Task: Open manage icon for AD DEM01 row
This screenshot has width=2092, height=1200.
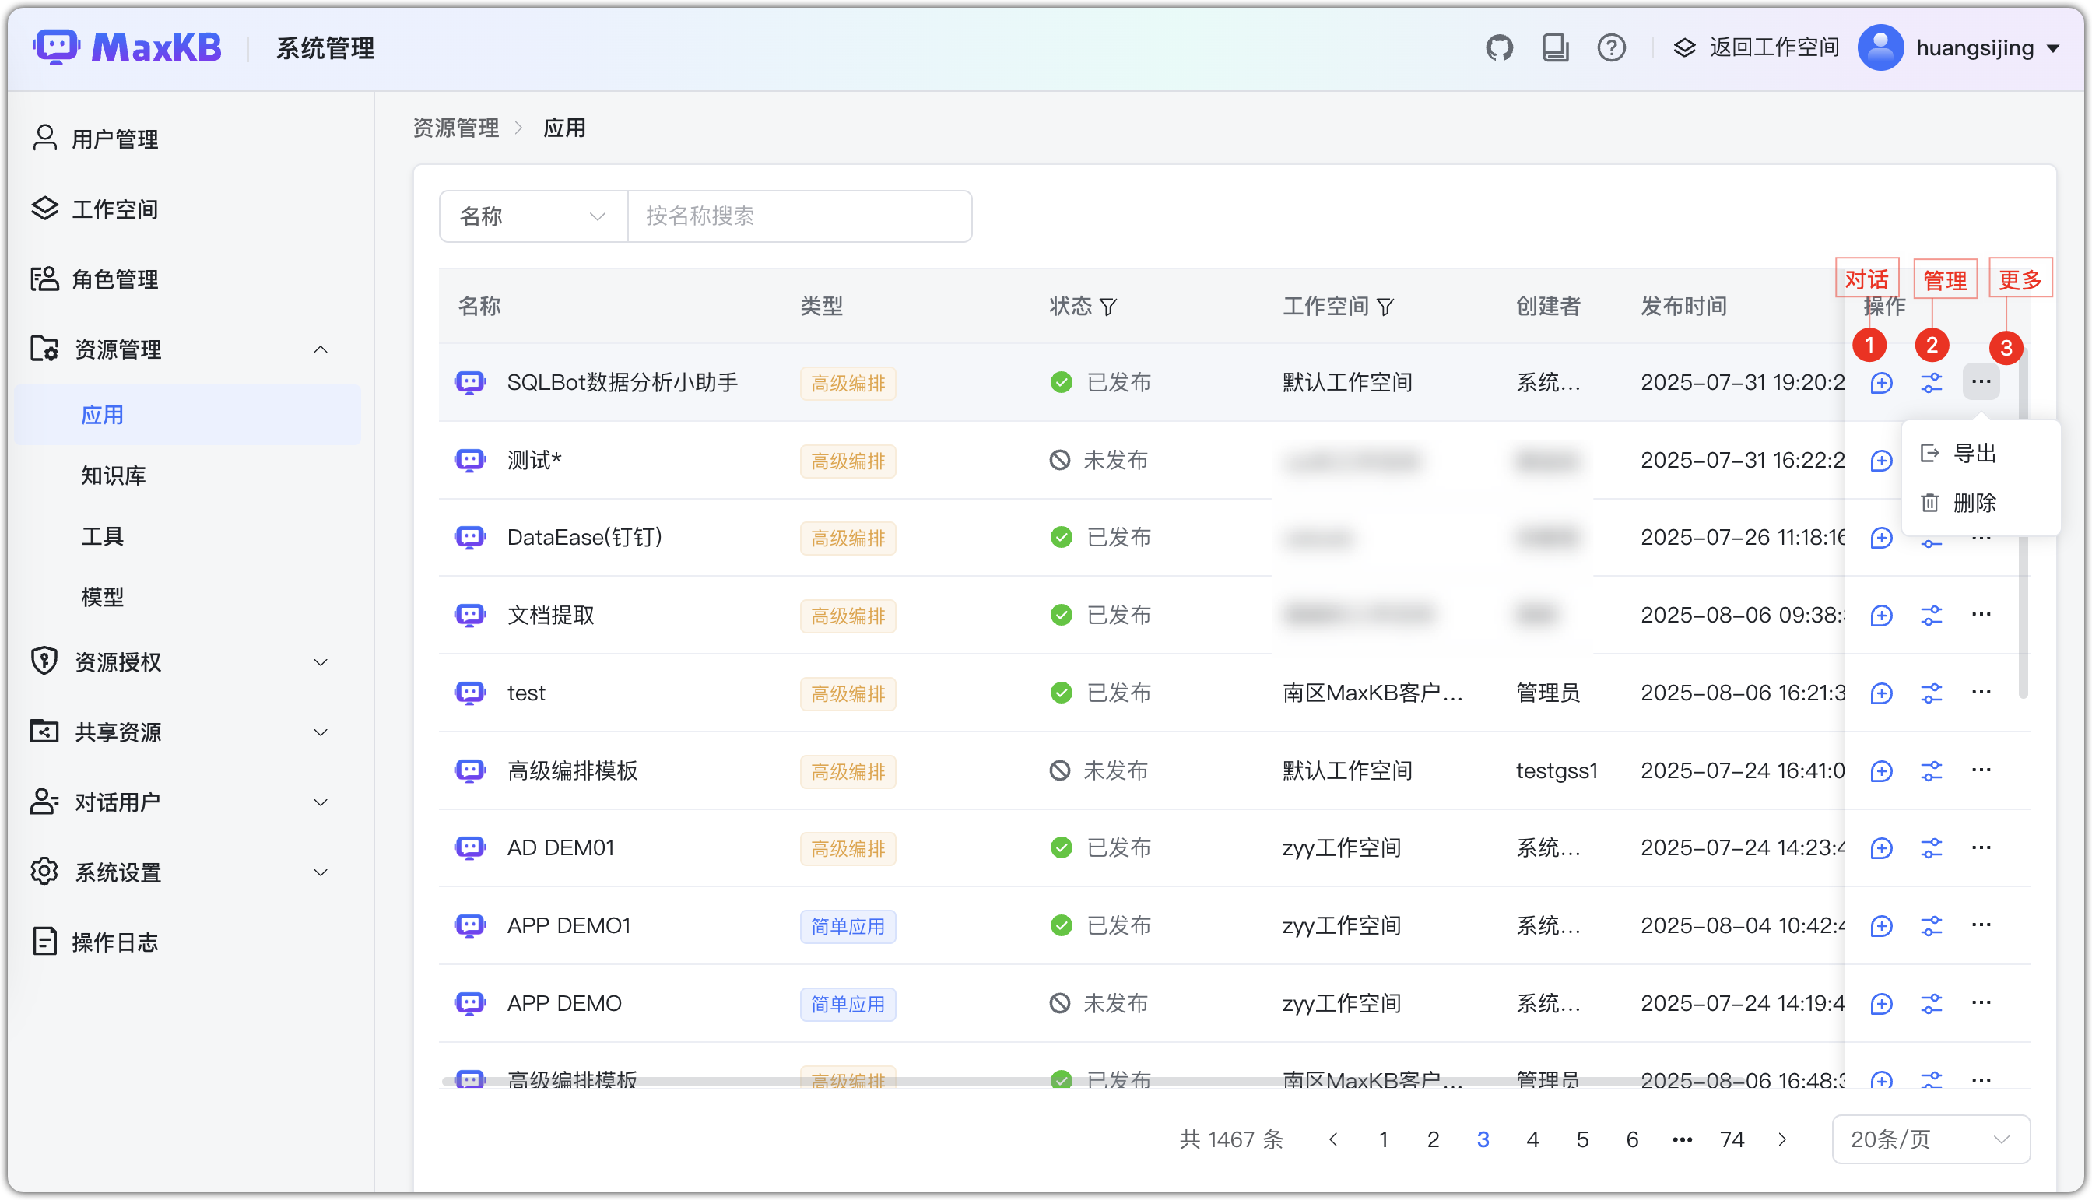Action: [1930, 848]
